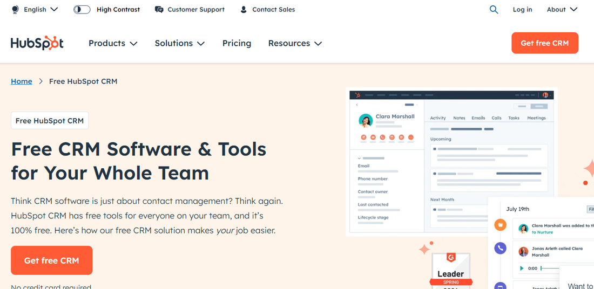Click the Clara Marshall avatar in mockup
This screenshot has width=594, height=289.
pyautogui.click(x=366, y=121)
